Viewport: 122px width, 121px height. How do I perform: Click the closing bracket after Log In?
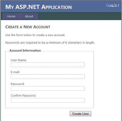tap(118, 5)
